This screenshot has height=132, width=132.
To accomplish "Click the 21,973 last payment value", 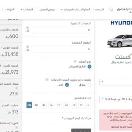I will [10, 72].
